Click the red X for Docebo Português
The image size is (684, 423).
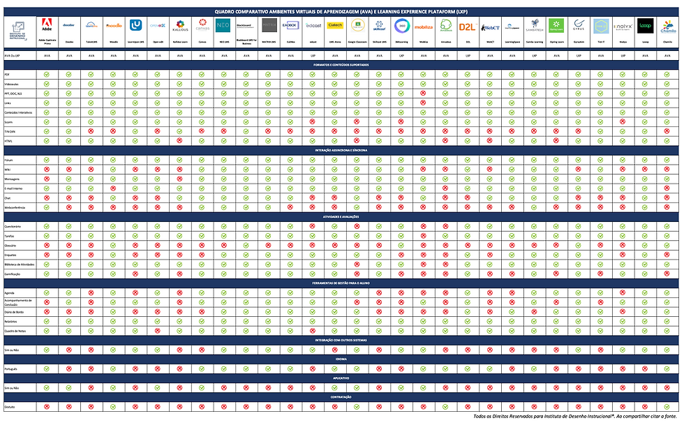tap(69, 369)
